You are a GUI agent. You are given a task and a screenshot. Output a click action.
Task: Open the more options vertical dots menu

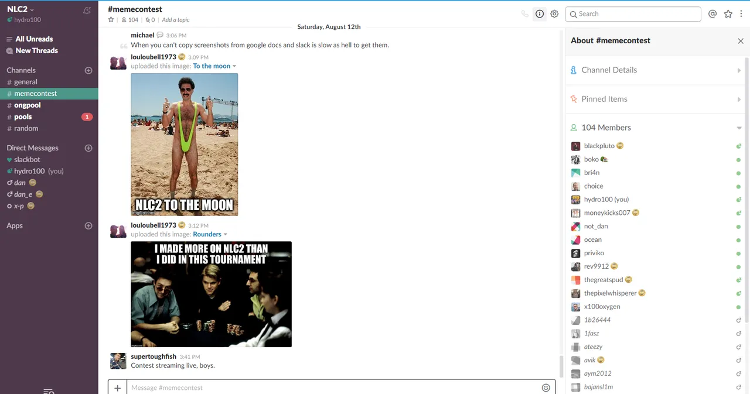(741, 14)
